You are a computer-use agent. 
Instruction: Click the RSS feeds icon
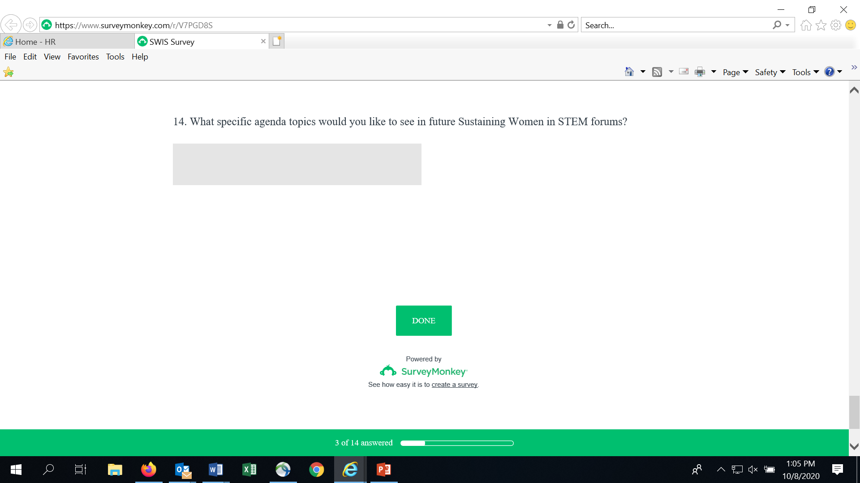[x=657, y=72]
